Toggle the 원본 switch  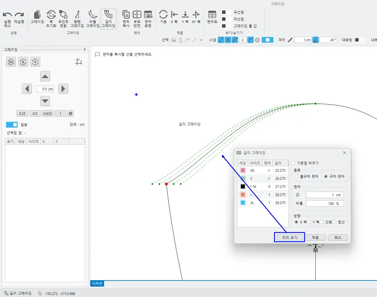tap(12, 125)
